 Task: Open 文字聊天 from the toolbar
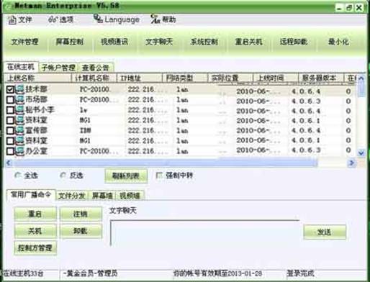click(159, 42)
